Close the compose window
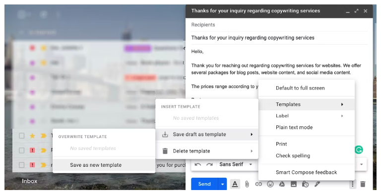 [365, 11]
